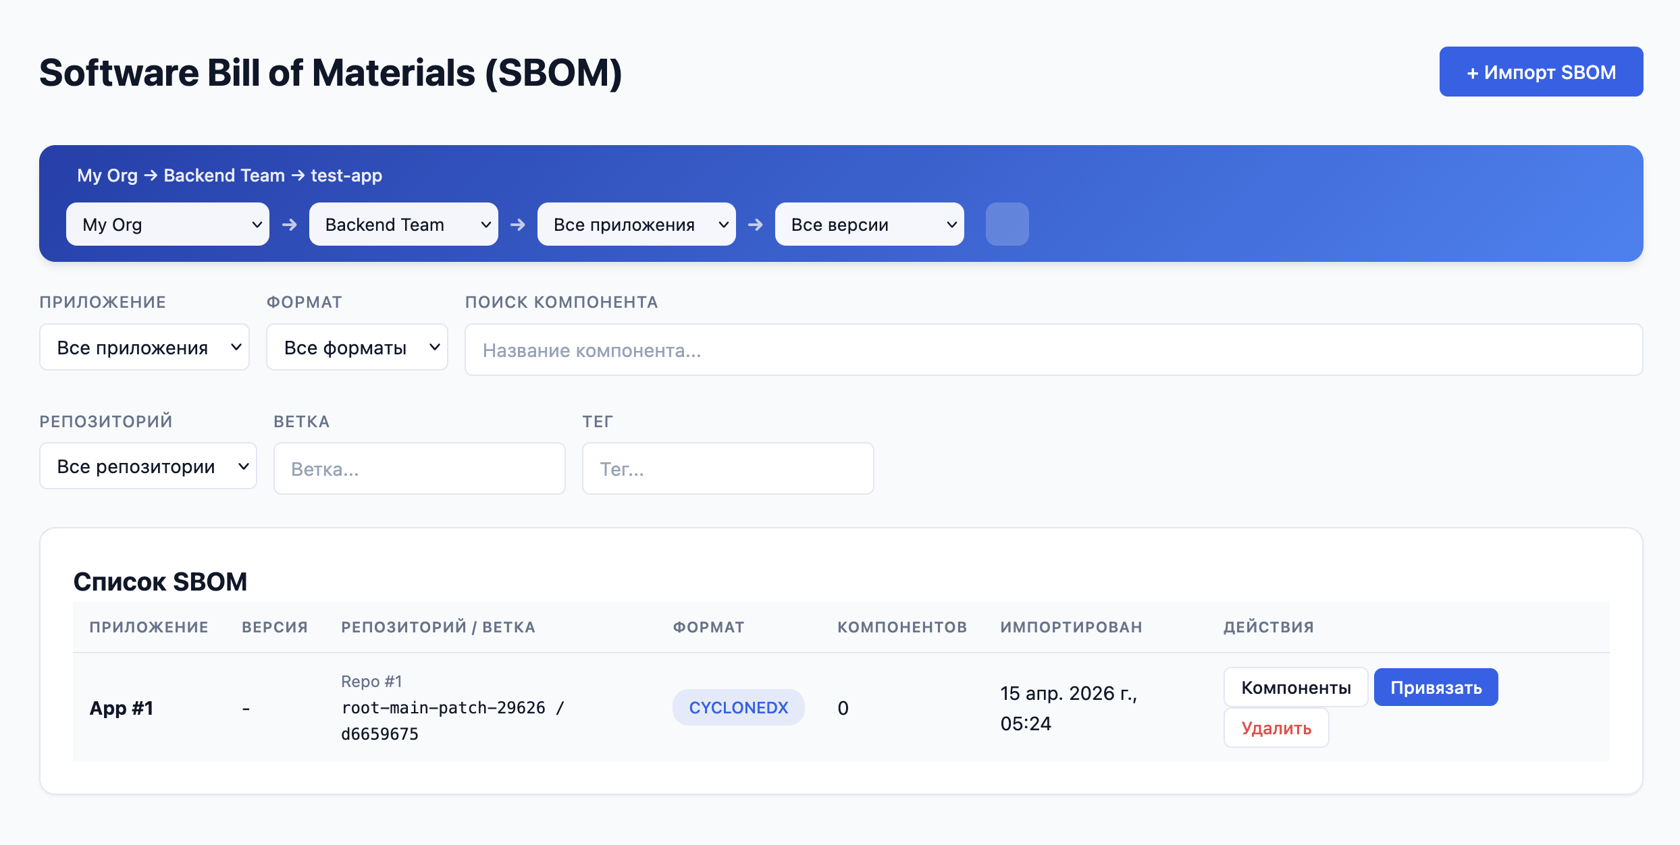The height and width of the screenshot is (845, 1680).
Task: Open the Все версии dropdown
Action: tap(869, 225)
